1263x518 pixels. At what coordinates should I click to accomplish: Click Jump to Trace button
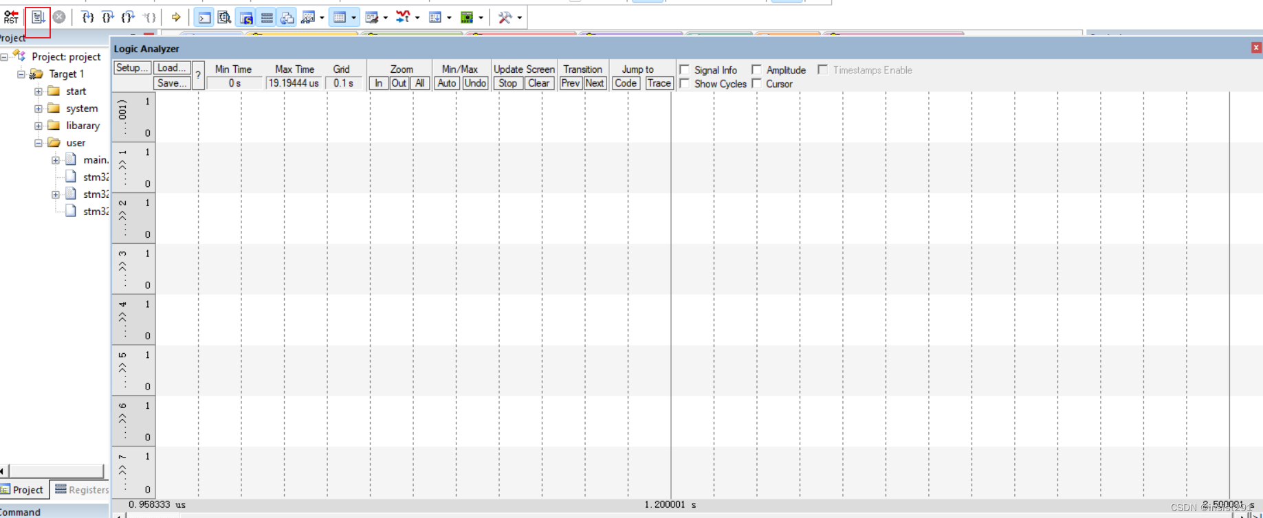coord(659,83)
